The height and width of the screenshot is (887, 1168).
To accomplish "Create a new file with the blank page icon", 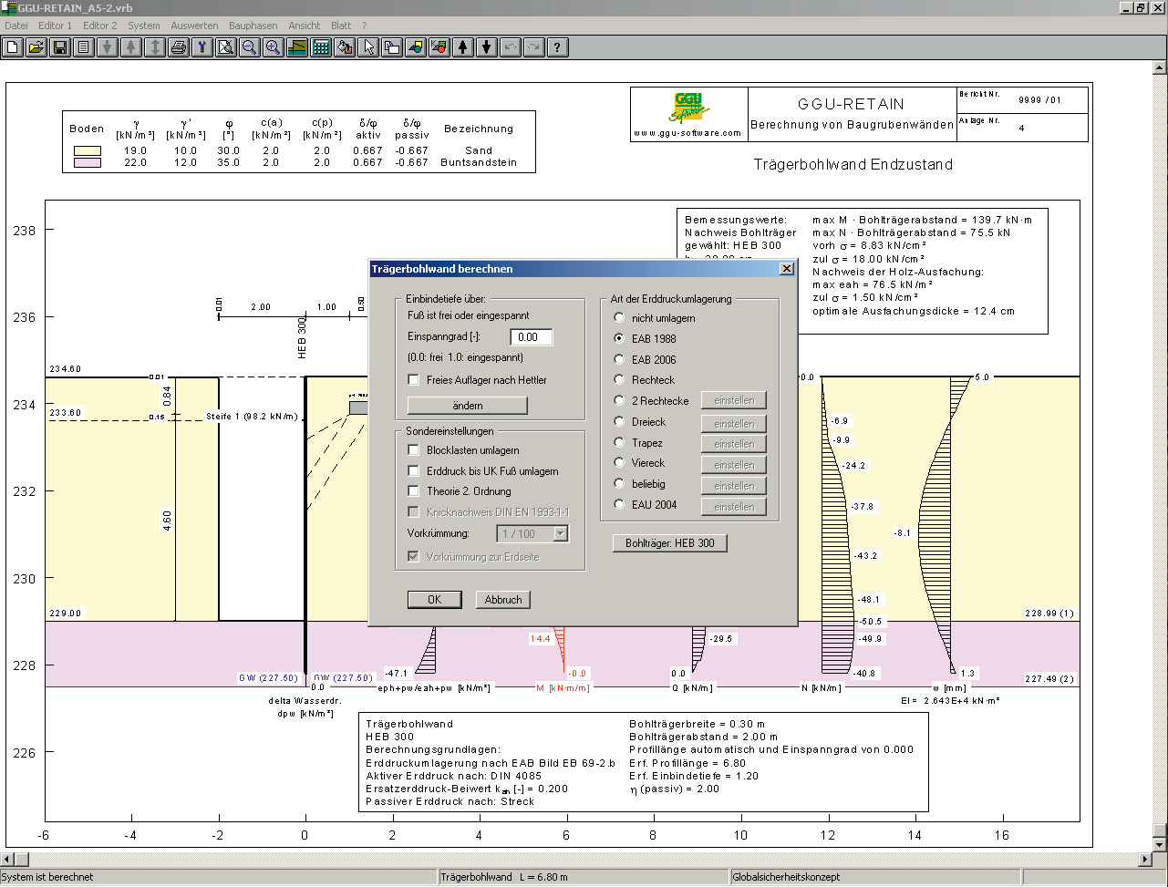I will pyautogui.click(x=13, y=47).
